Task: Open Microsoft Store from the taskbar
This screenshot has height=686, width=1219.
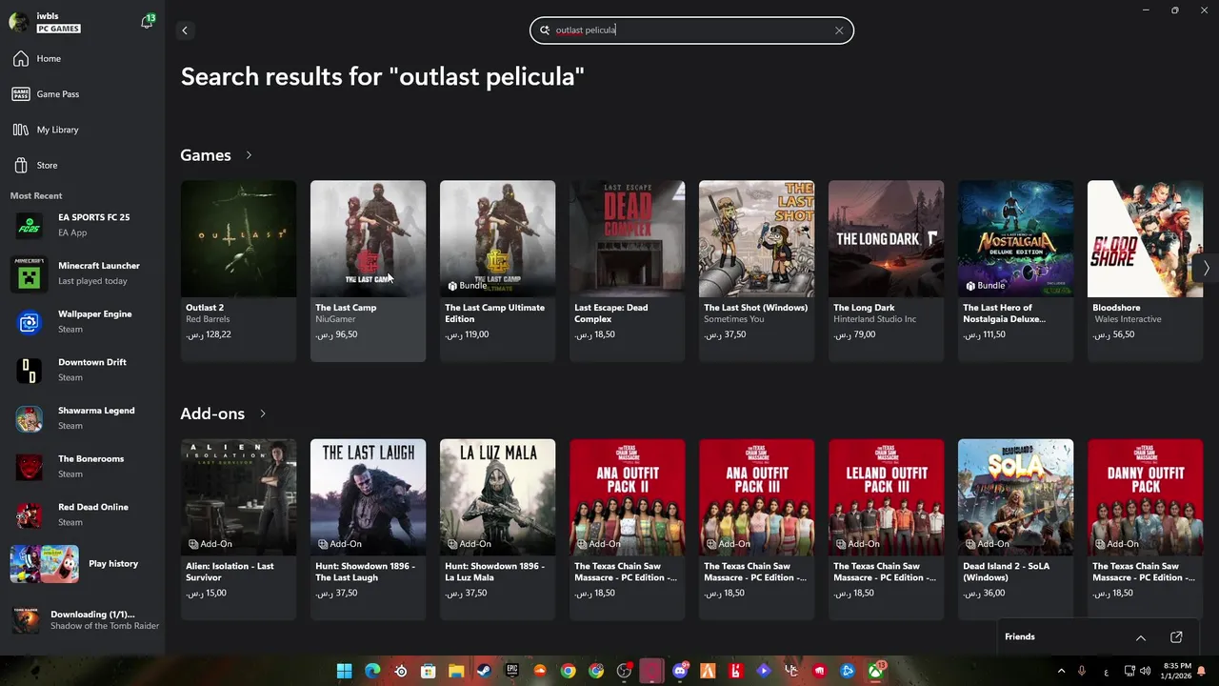Action: coord(429,671)
